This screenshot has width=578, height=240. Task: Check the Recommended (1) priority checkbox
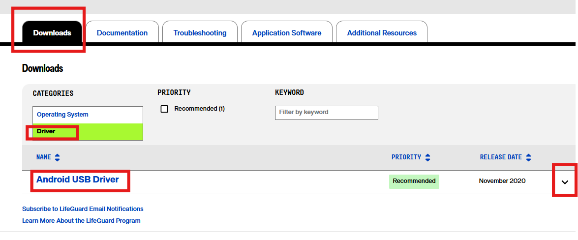[x=164, y=109]
